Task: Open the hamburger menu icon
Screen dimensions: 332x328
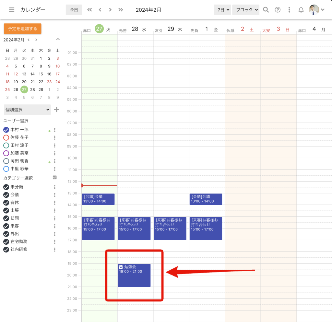Action: [12, 10]
